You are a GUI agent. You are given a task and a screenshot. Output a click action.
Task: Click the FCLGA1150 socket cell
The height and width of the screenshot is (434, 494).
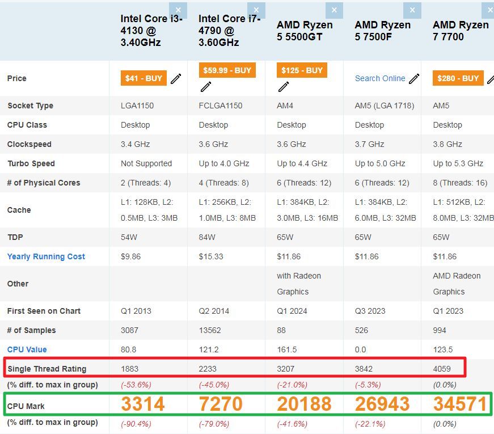[221, 106]
